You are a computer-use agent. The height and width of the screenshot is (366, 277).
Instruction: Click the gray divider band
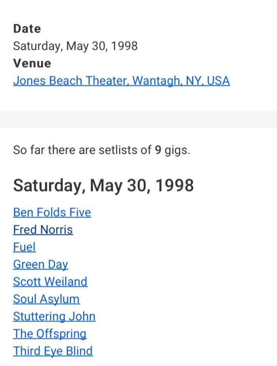tap(138, 119)
